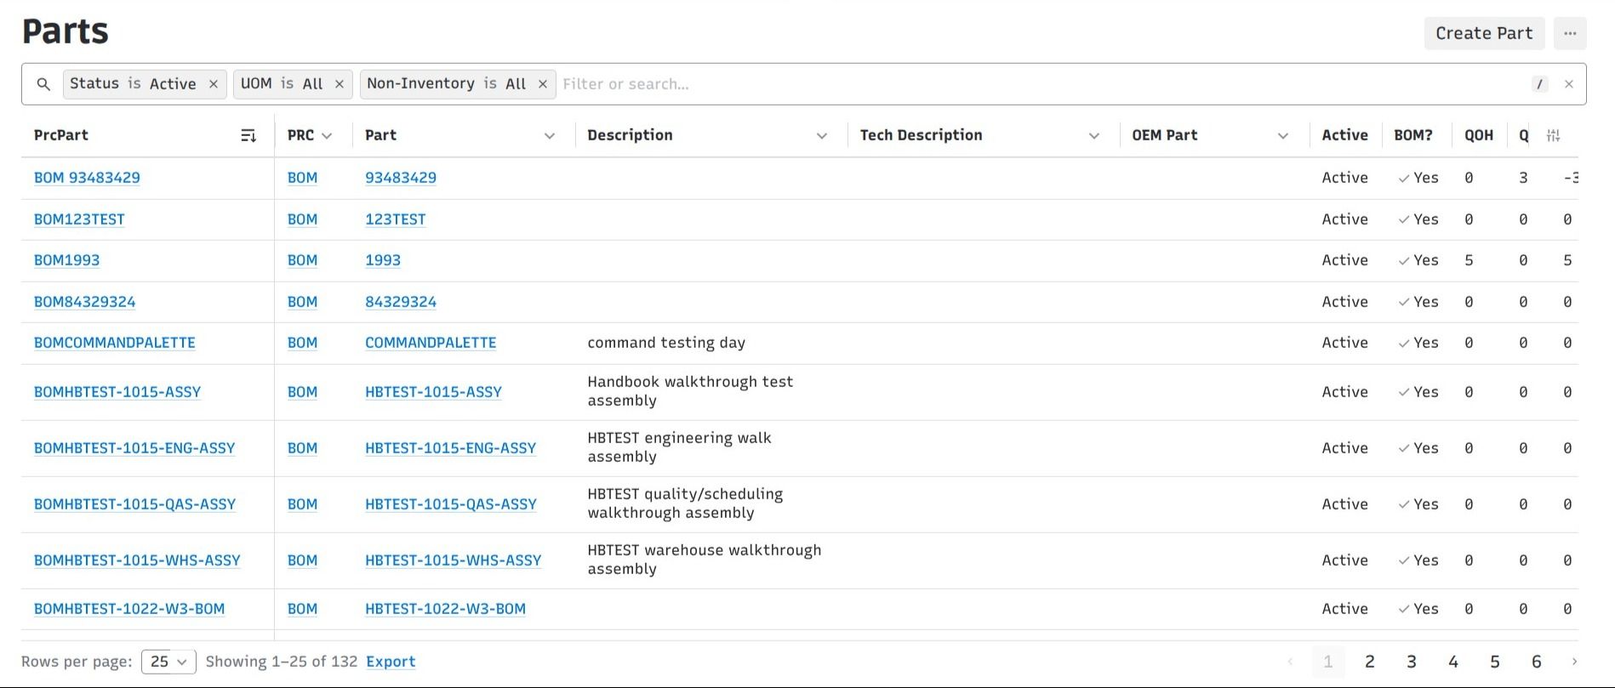Open Tech Description column chevron

1093,135
